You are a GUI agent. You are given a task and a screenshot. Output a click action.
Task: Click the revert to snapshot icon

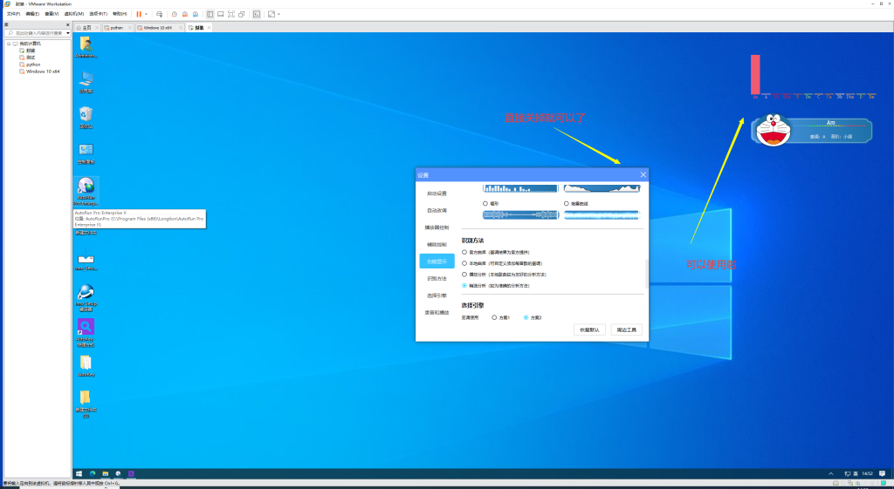pos(185,14)
